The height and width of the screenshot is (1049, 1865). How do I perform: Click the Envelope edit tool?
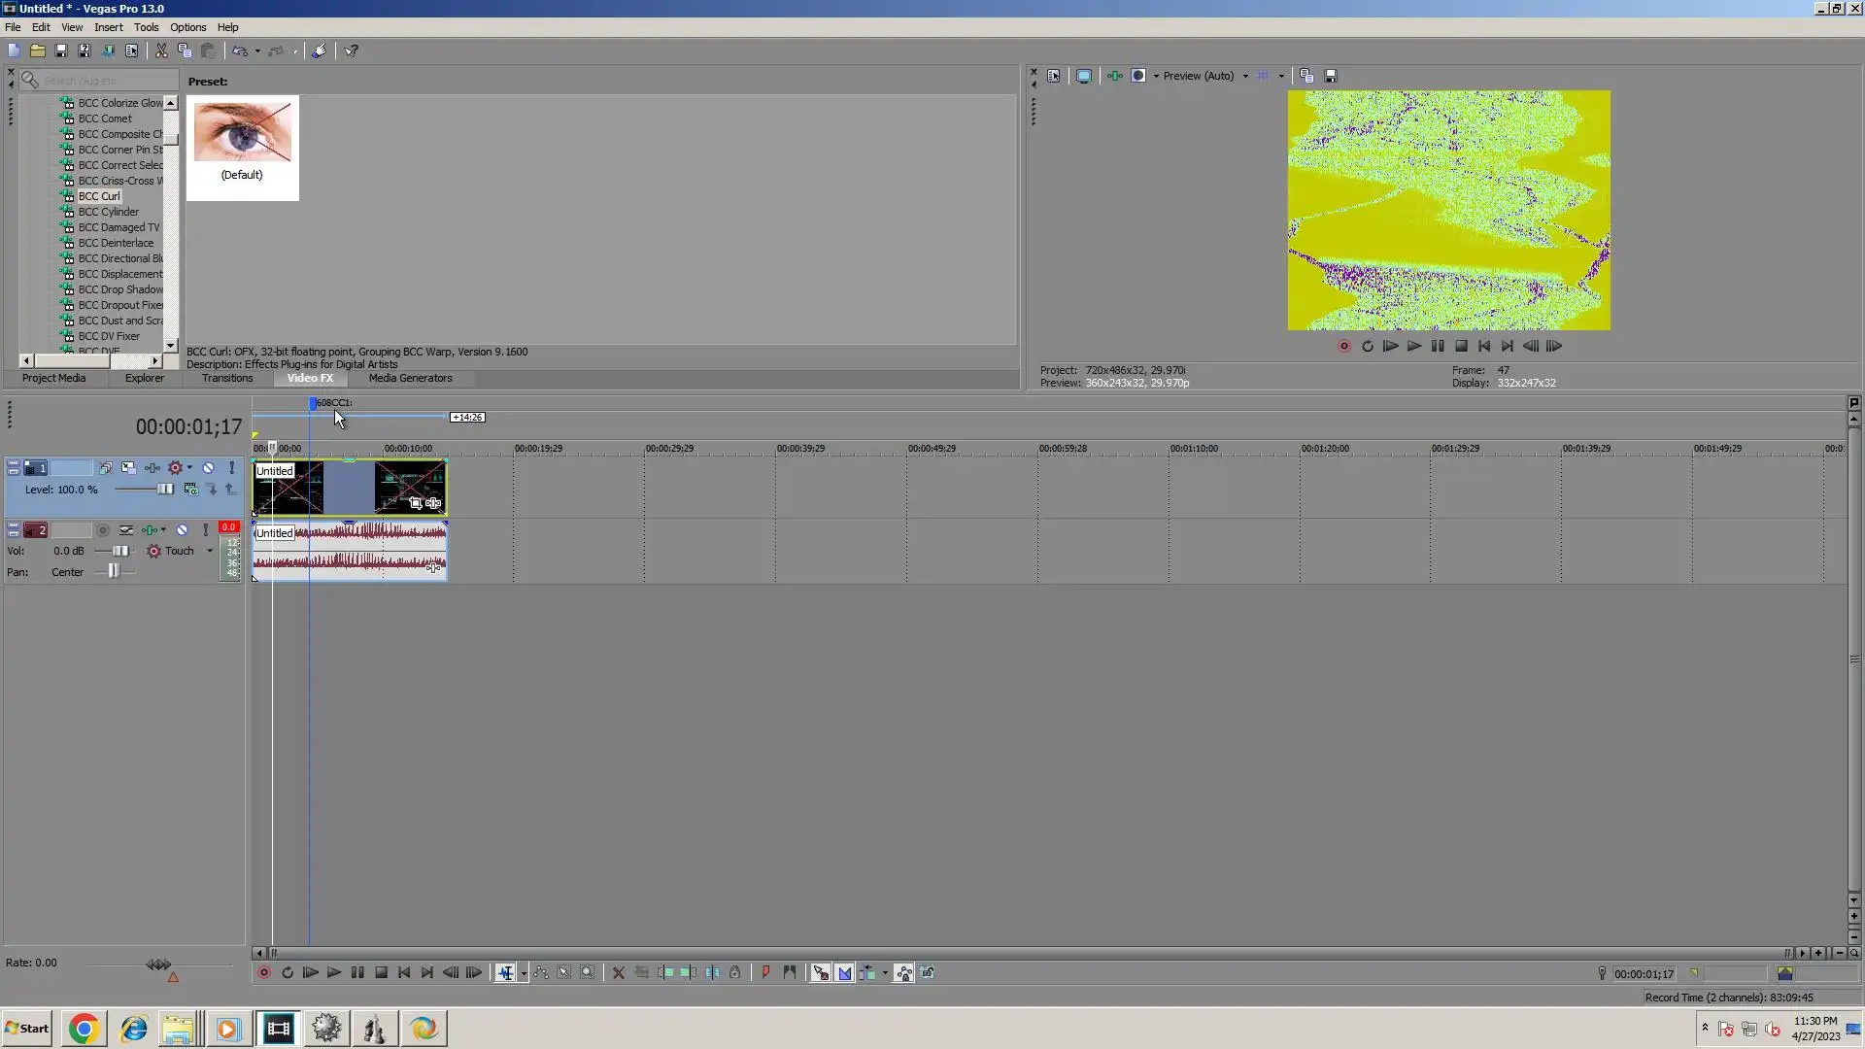click(x=541, y=973)
